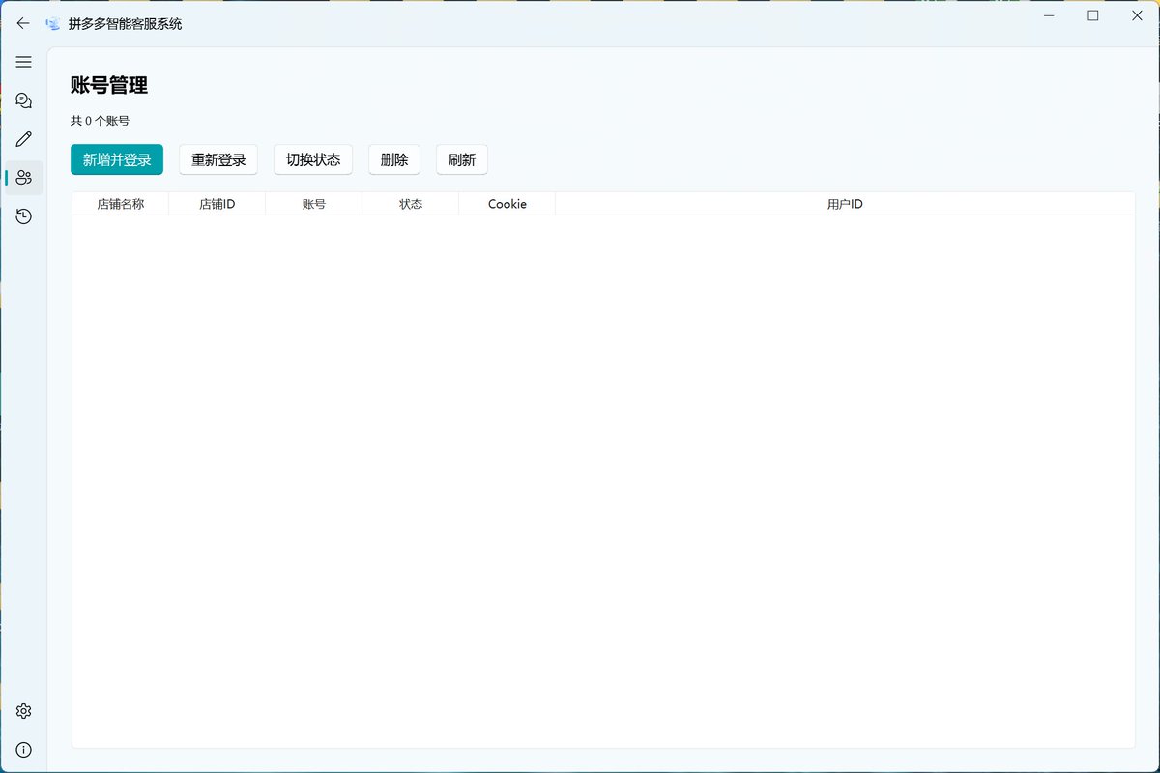Click the 用户ID column header
The width and height of the screenshot is (1160, 773).
click(845, 204)
